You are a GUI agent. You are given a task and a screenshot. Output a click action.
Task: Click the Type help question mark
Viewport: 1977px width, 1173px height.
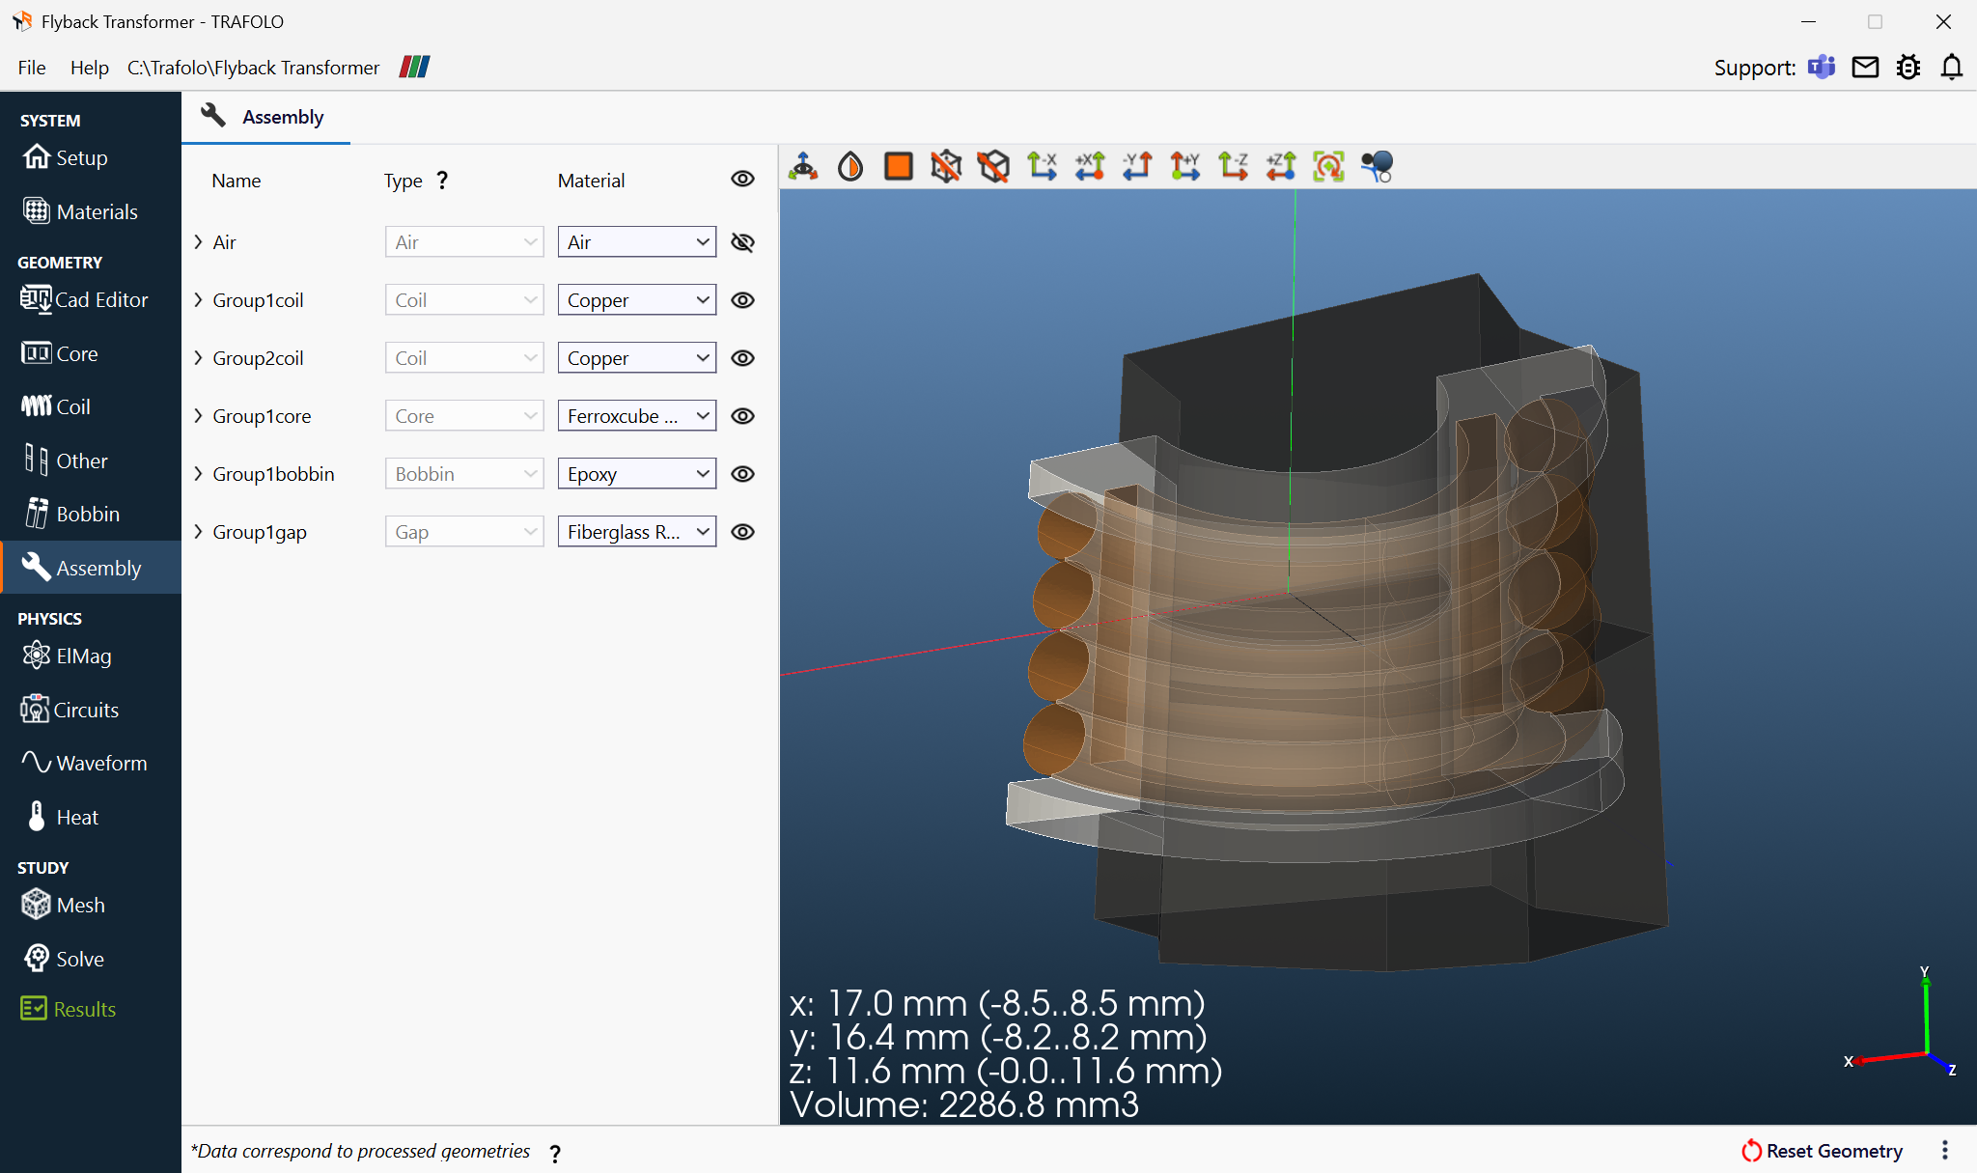point(442,181)
